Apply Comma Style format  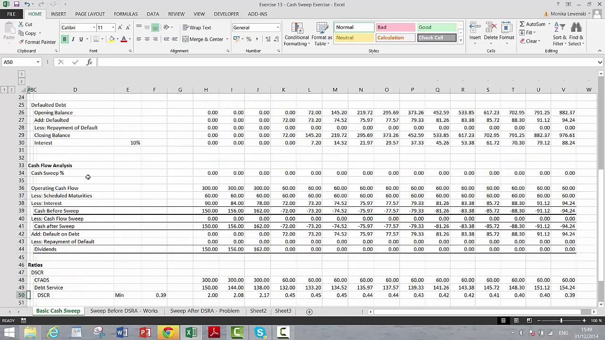pos(257,39)
